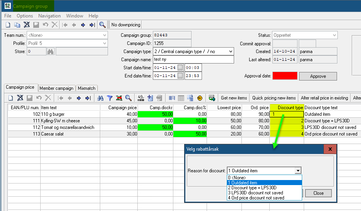Click the funnel filter icon in grid toolbar
The height and width of the screenshot is (211, 361).
click(109, 98)
